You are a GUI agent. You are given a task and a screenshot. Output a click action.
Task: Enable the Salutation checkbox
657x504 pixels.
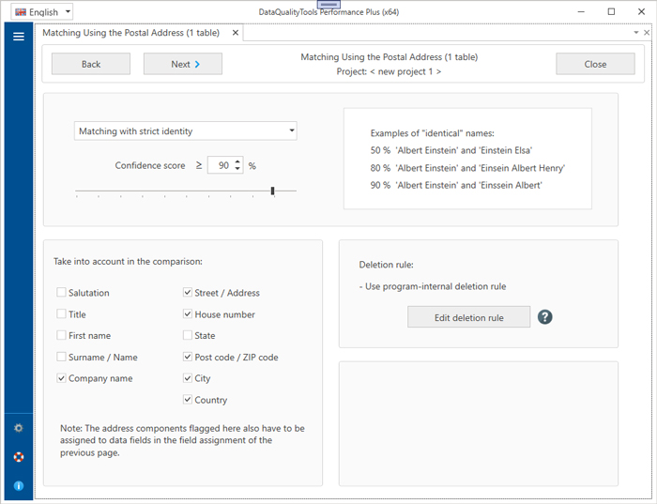click(x=61, y=293)
